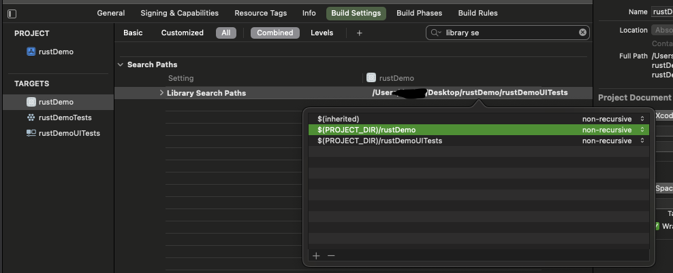673x273 pixels.
Task: Toggle the sidebar panel icon
Action: pyautogui.click(x=12, y=14)
